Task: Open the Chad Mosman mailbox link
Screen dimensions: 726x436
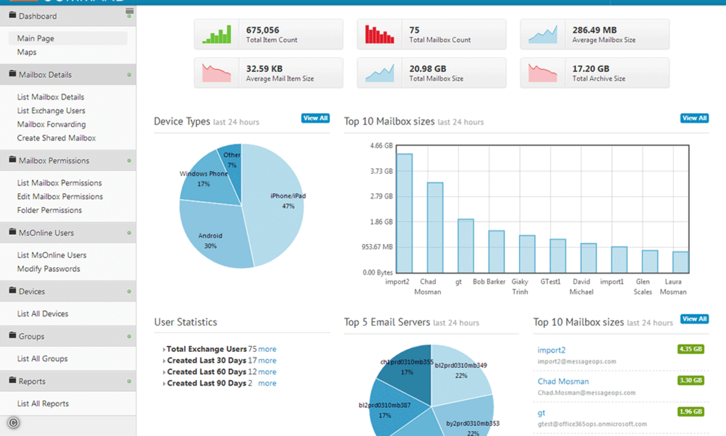Action: coord(563,381)
